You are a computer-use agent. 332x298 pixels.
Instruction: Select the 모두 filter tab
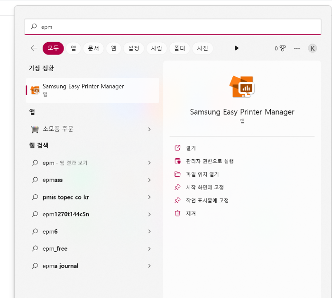(x=53, y=48)
